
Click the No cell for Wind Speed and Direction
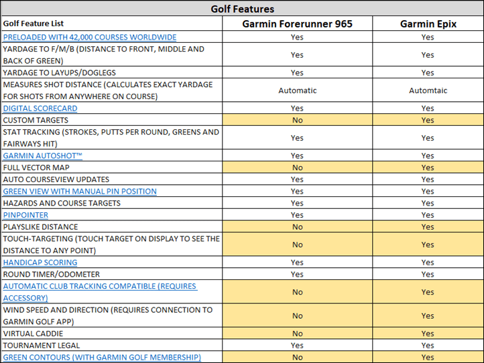pos(297,315)
